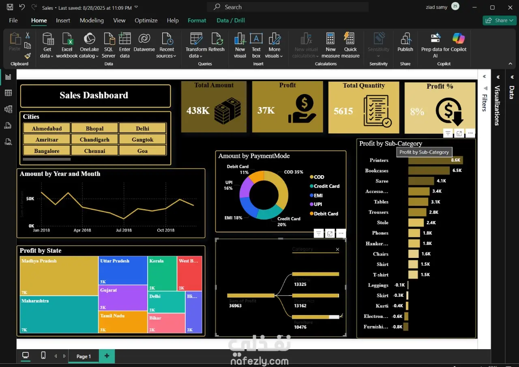519x367 pixels.
Task: Toggle Chandigarh city slicer
Action: point(94,140)
